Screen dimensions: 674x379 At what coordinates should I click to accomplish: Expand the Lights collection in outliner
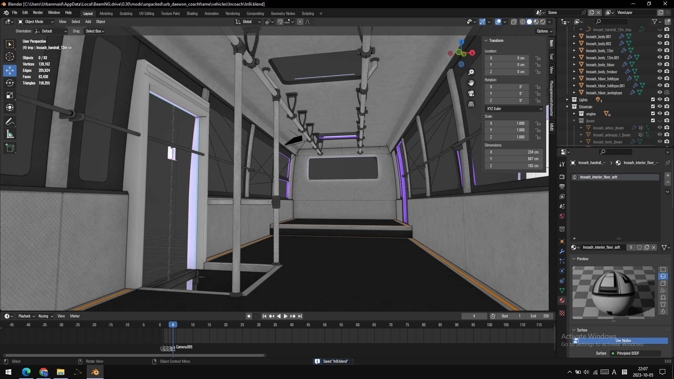pyautogui.click(x=567, y=100)
